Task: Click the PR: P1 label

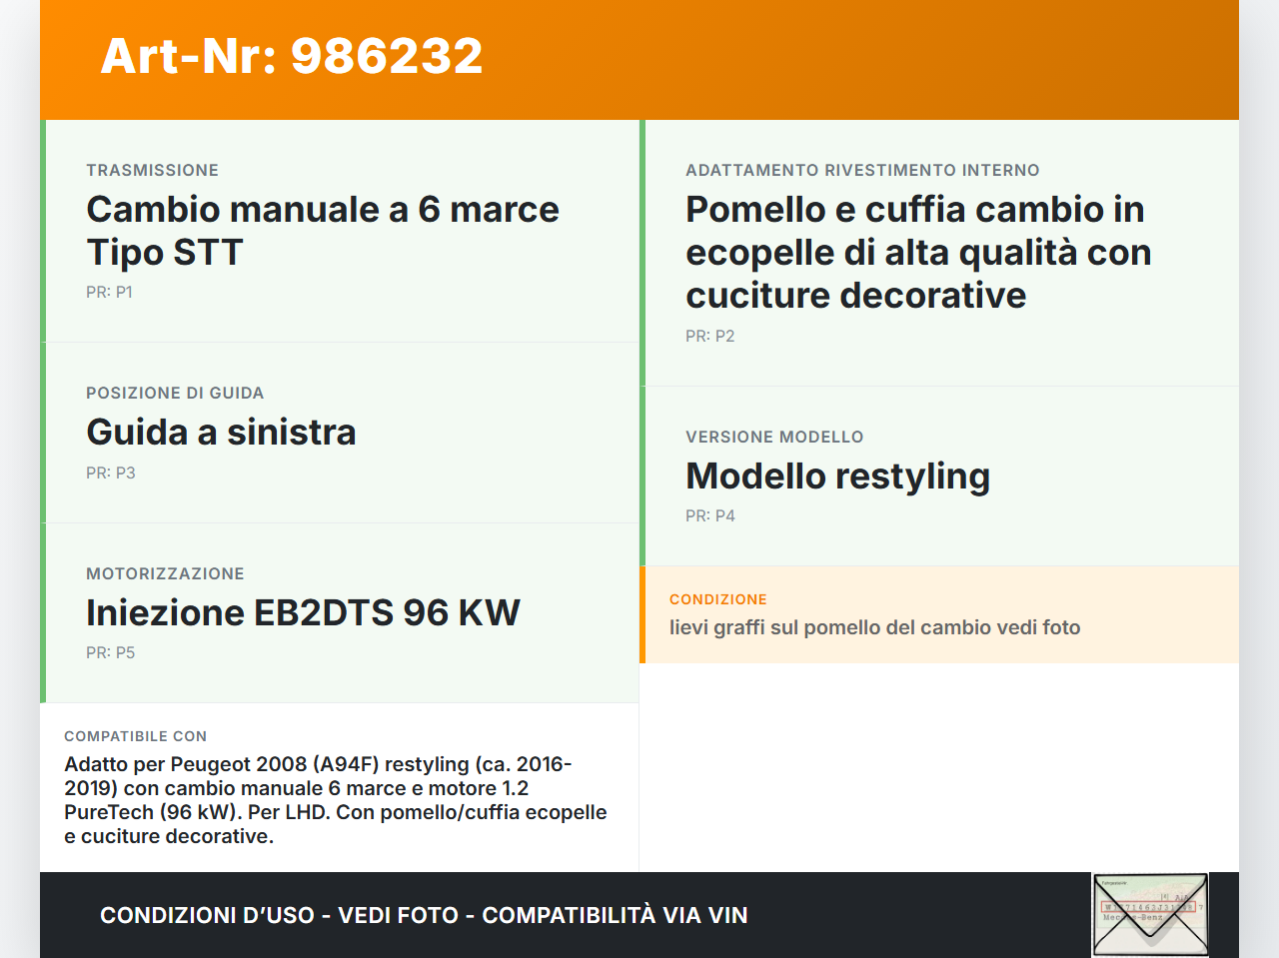Action: coord(110,292)
